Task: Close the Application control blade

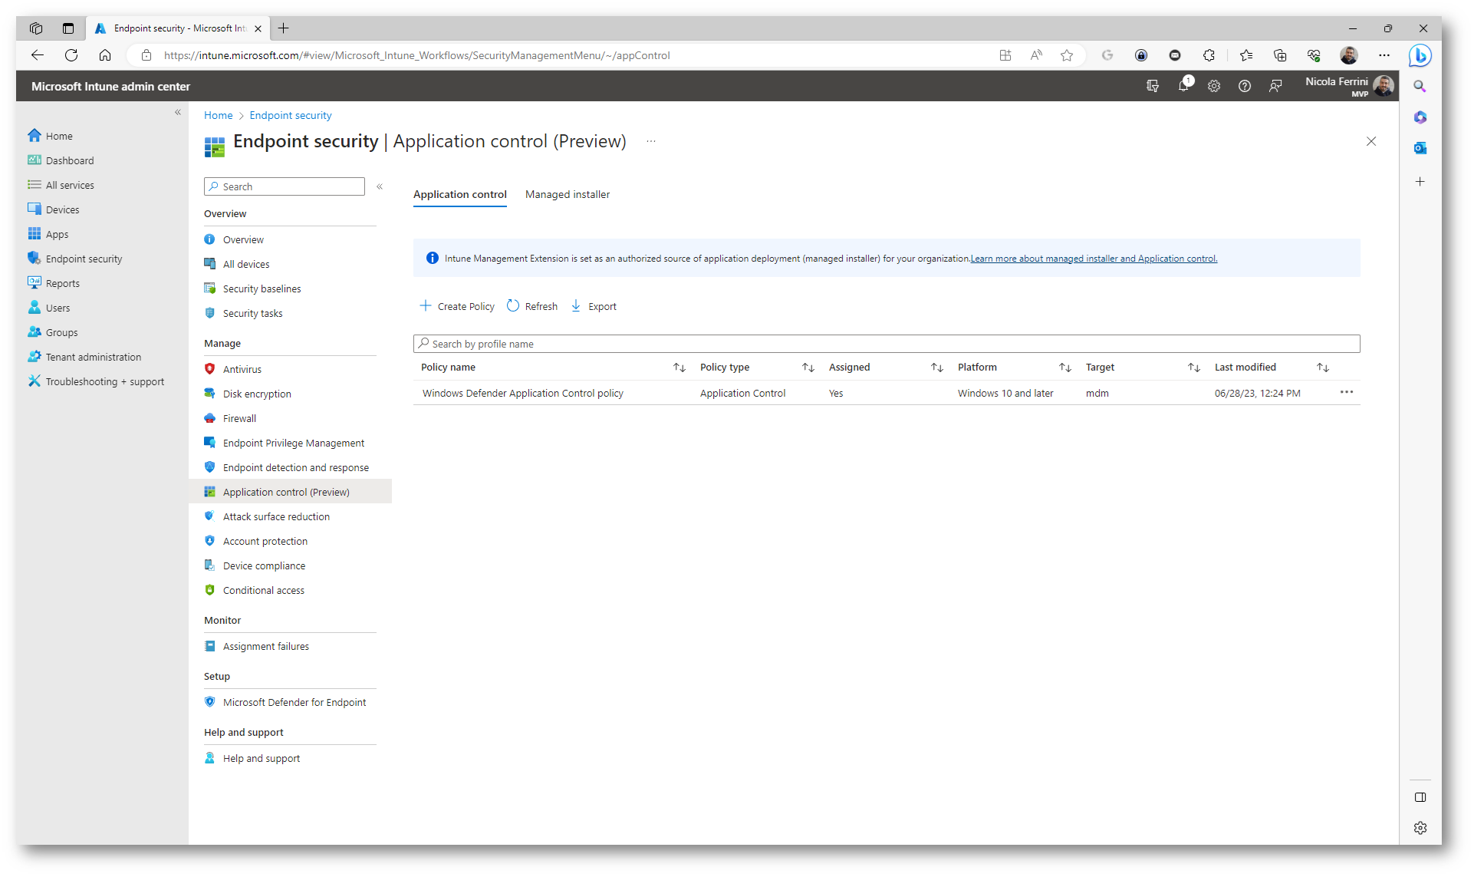Action: pyautogui.click(x=1371, y=141)
